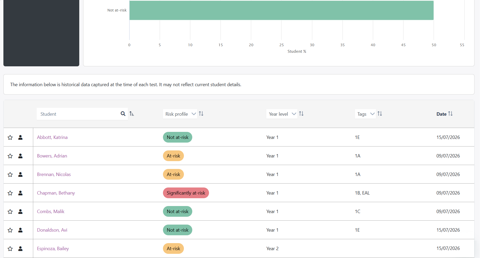Sort by Tags arrows icon
The height and width of the screenshot is (258, 480).
pyautogui.click(x=380, y=114)
